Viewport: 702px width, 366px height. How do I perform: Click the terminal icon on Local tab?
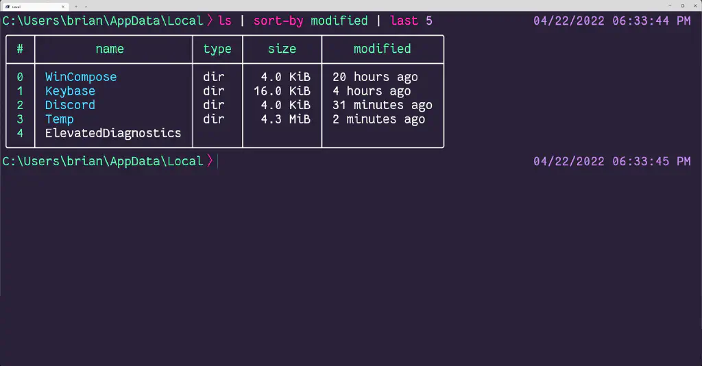point(8,6)
